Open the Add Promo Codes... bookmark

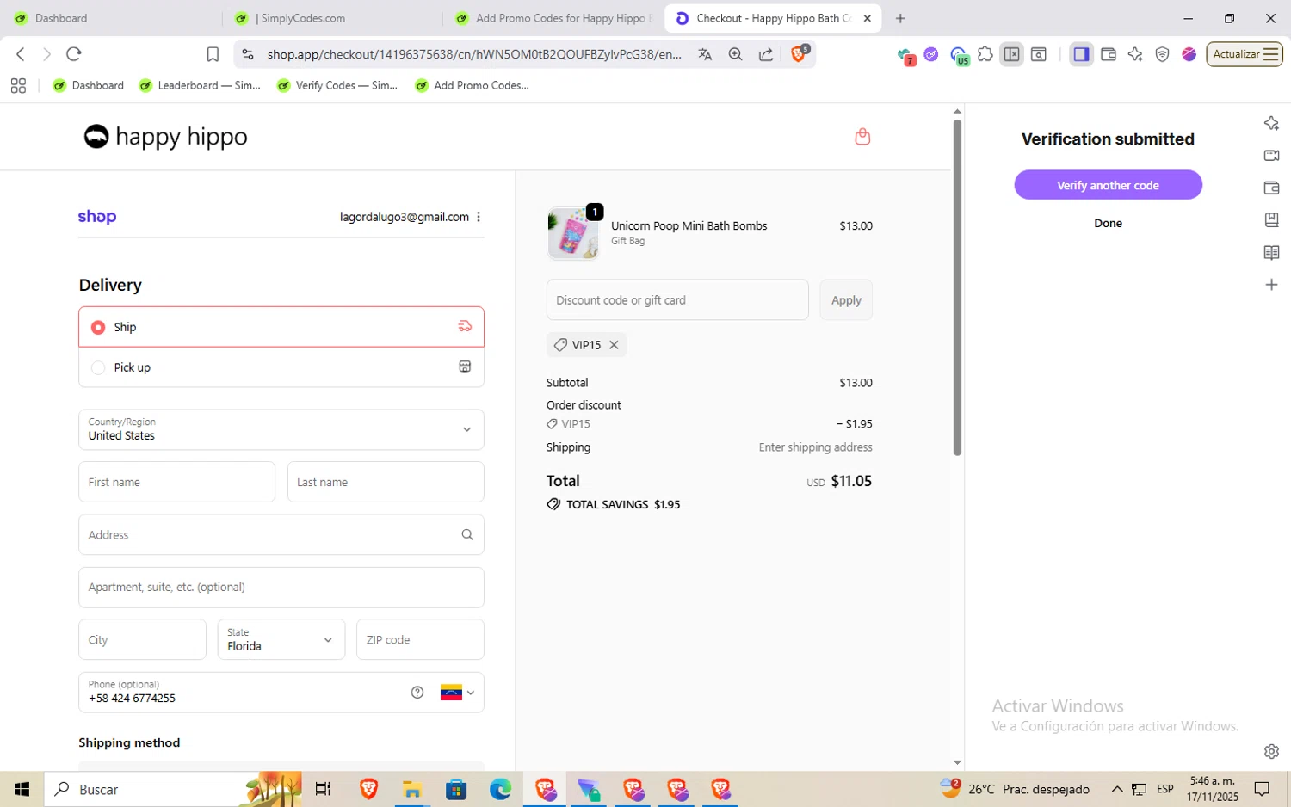tap(472, 85)
